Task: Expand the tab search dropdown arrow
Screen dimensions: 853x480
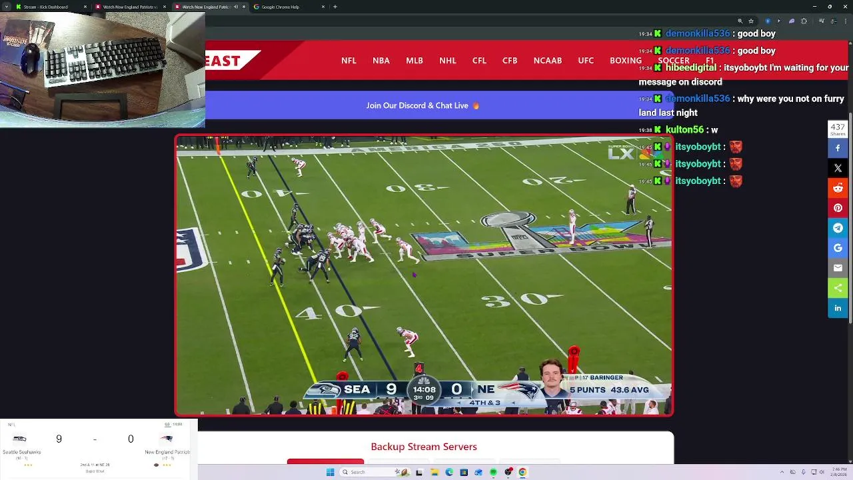Action: (x=7, y=7)
